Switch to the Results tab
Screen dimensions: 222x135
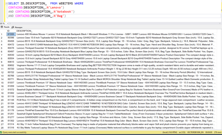click(5, 27)
